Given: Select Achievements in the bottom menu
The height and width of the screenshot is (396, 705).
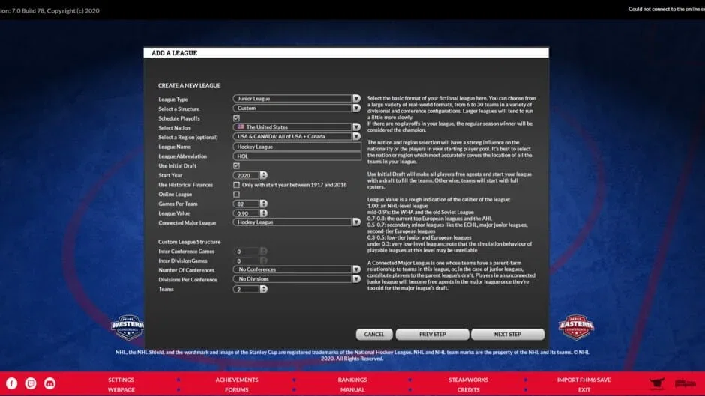Looking at the screenshot, I should [x=237, y=380].
